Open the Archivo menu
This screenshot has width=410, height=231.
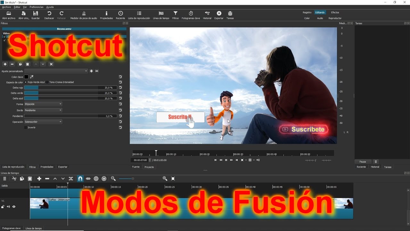[x=6, y=7]
